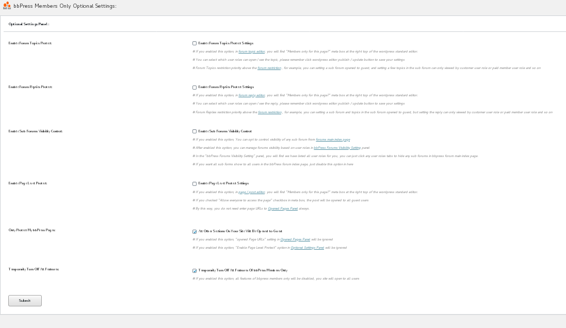
Task: Go to the forums main index page link
Action: 333,140
